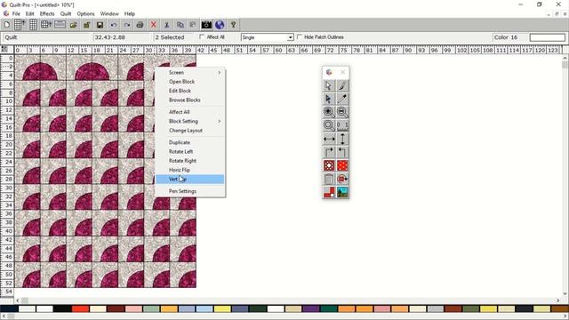Viewport: 569px width, 320px height.
Task: Choose Change Layout from context menu
Action: tap(189, 131)
